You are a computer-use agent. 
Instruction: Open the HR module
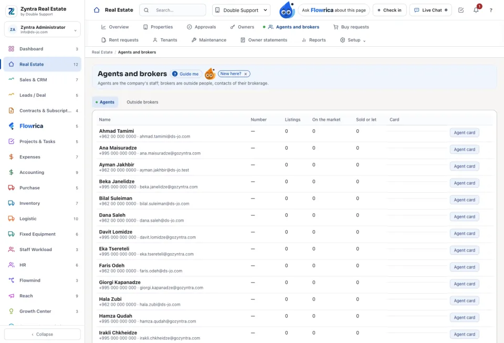(43, 265)
